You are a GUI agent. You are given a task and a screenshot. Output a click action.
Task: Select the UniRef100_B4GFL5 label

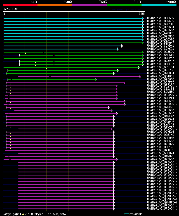tap(161, 123)
